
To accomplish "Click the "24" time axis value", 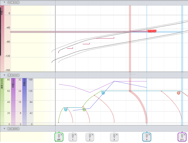I will 20,91.
